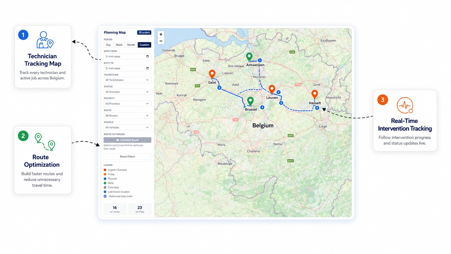The width and height of the screenshot is (451, 254).
Task: Zoom out of the planning map
Action: 161,41
